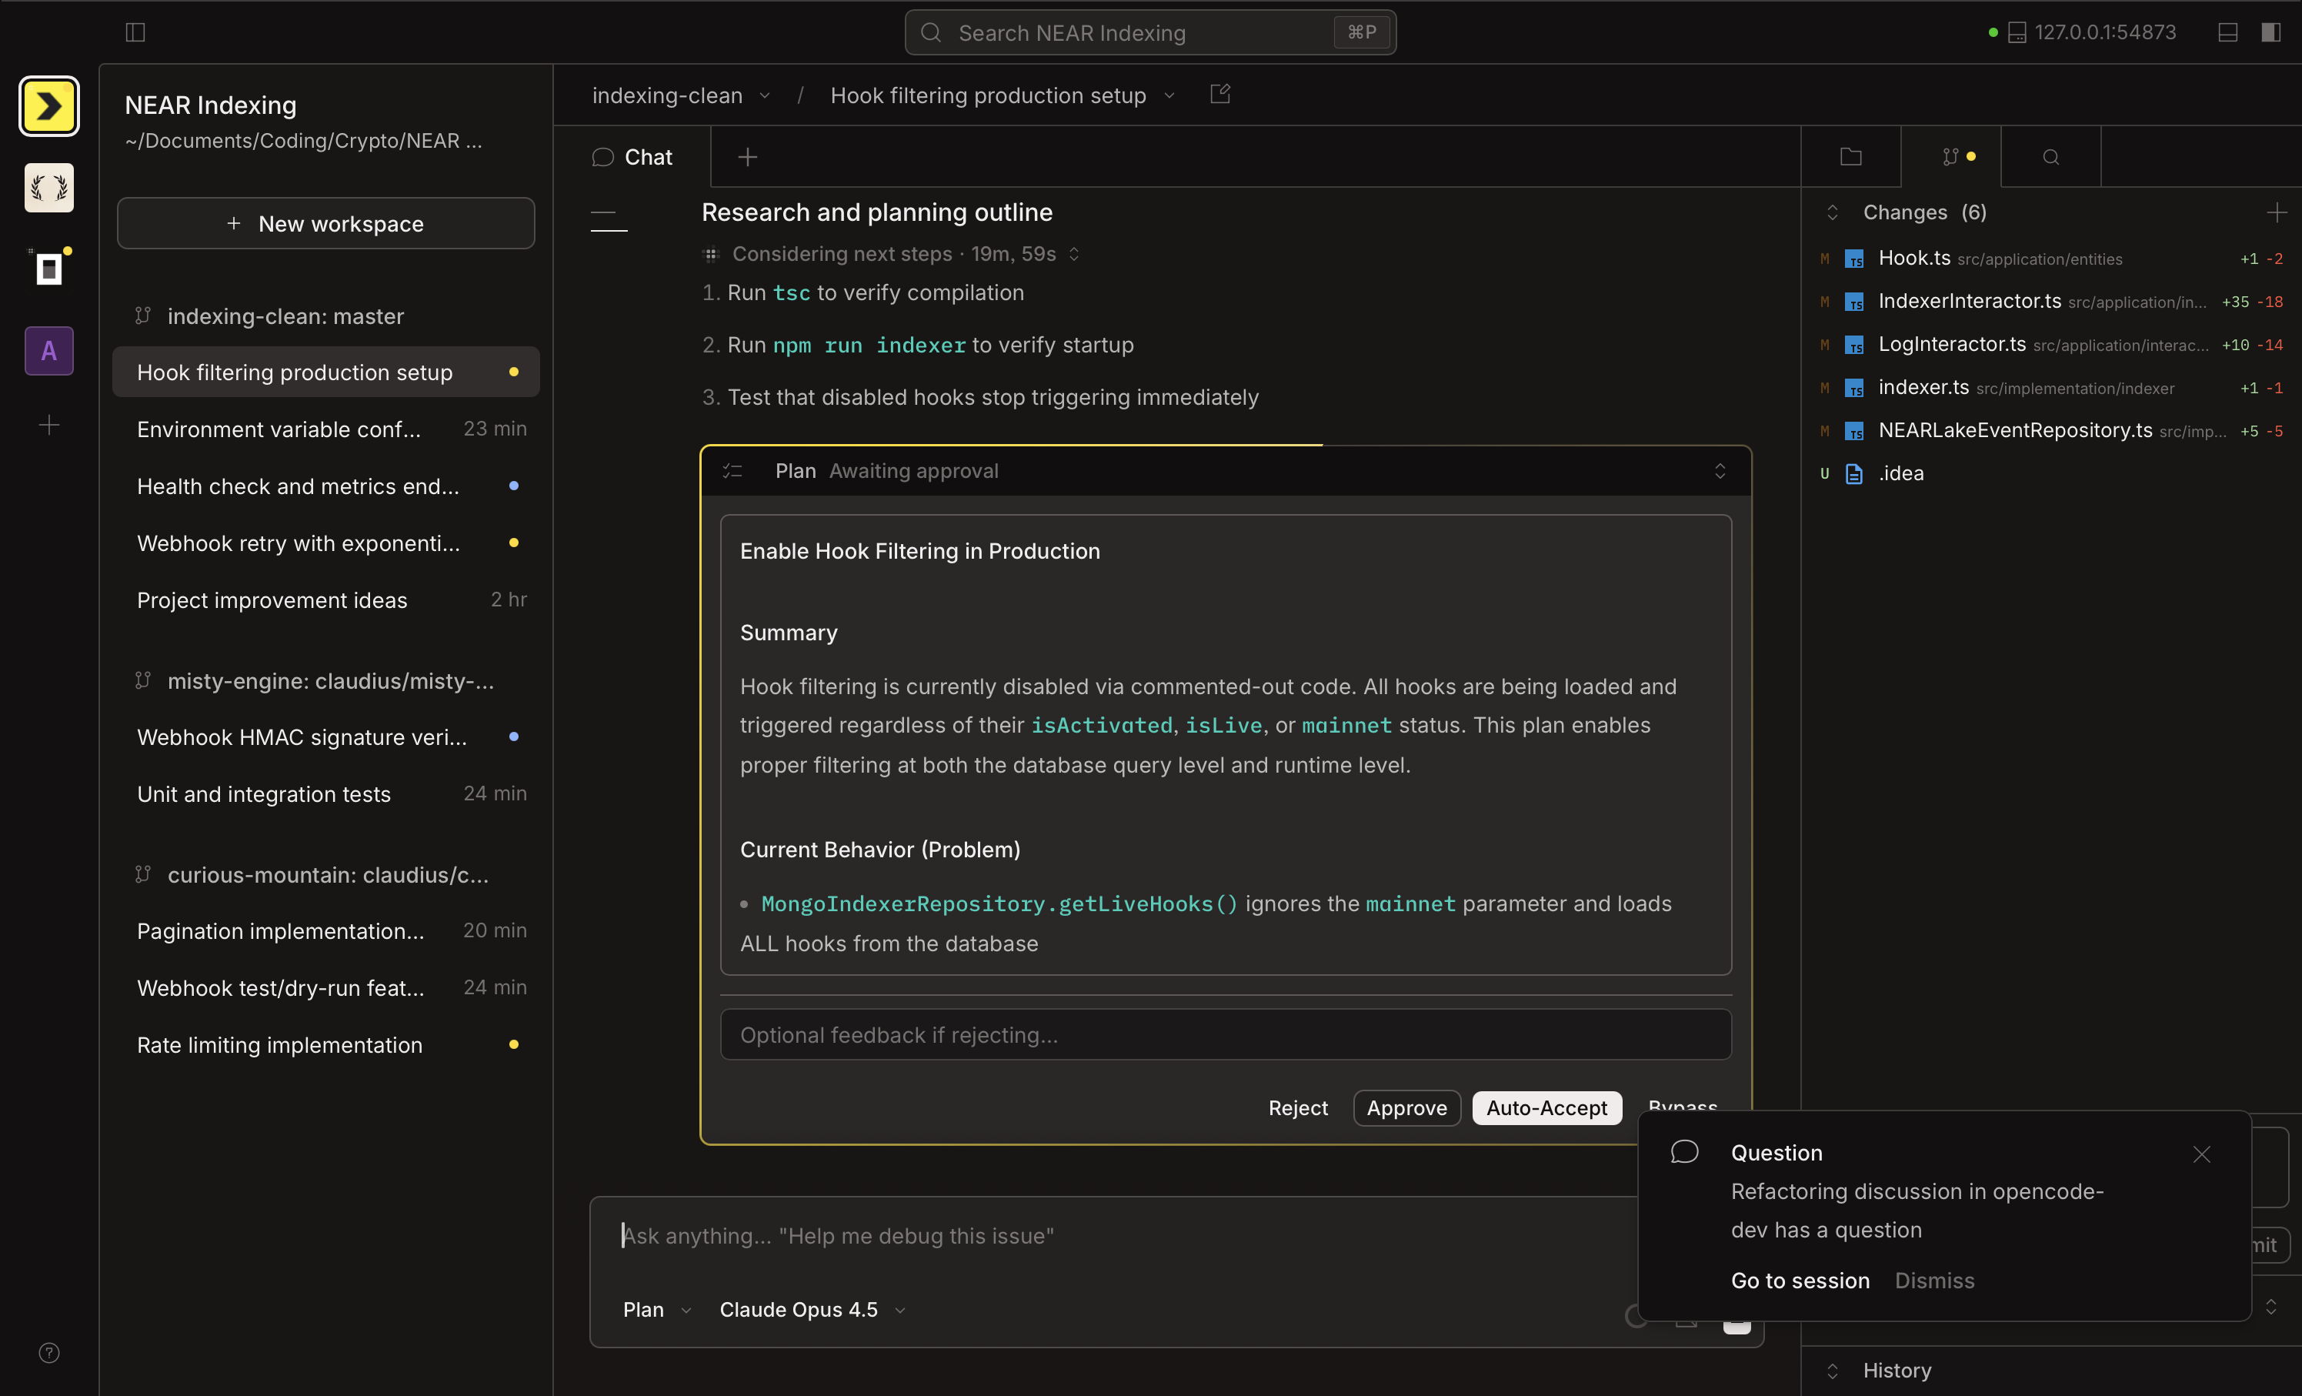Select Hook filtering production setup session
This screenshot has height=1396, width=2302.
coord(326,372)
